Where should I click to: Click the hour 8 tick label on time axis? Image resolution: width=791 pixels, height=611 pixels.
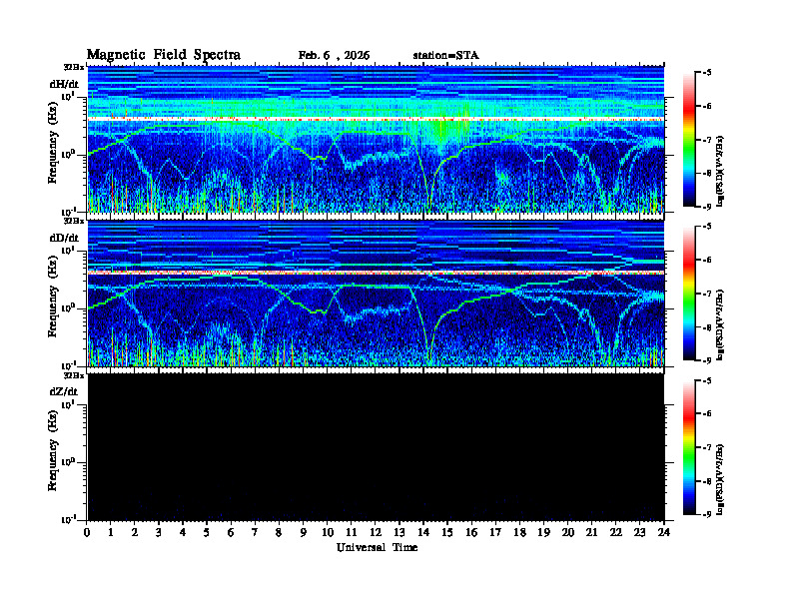pos(279,532)
